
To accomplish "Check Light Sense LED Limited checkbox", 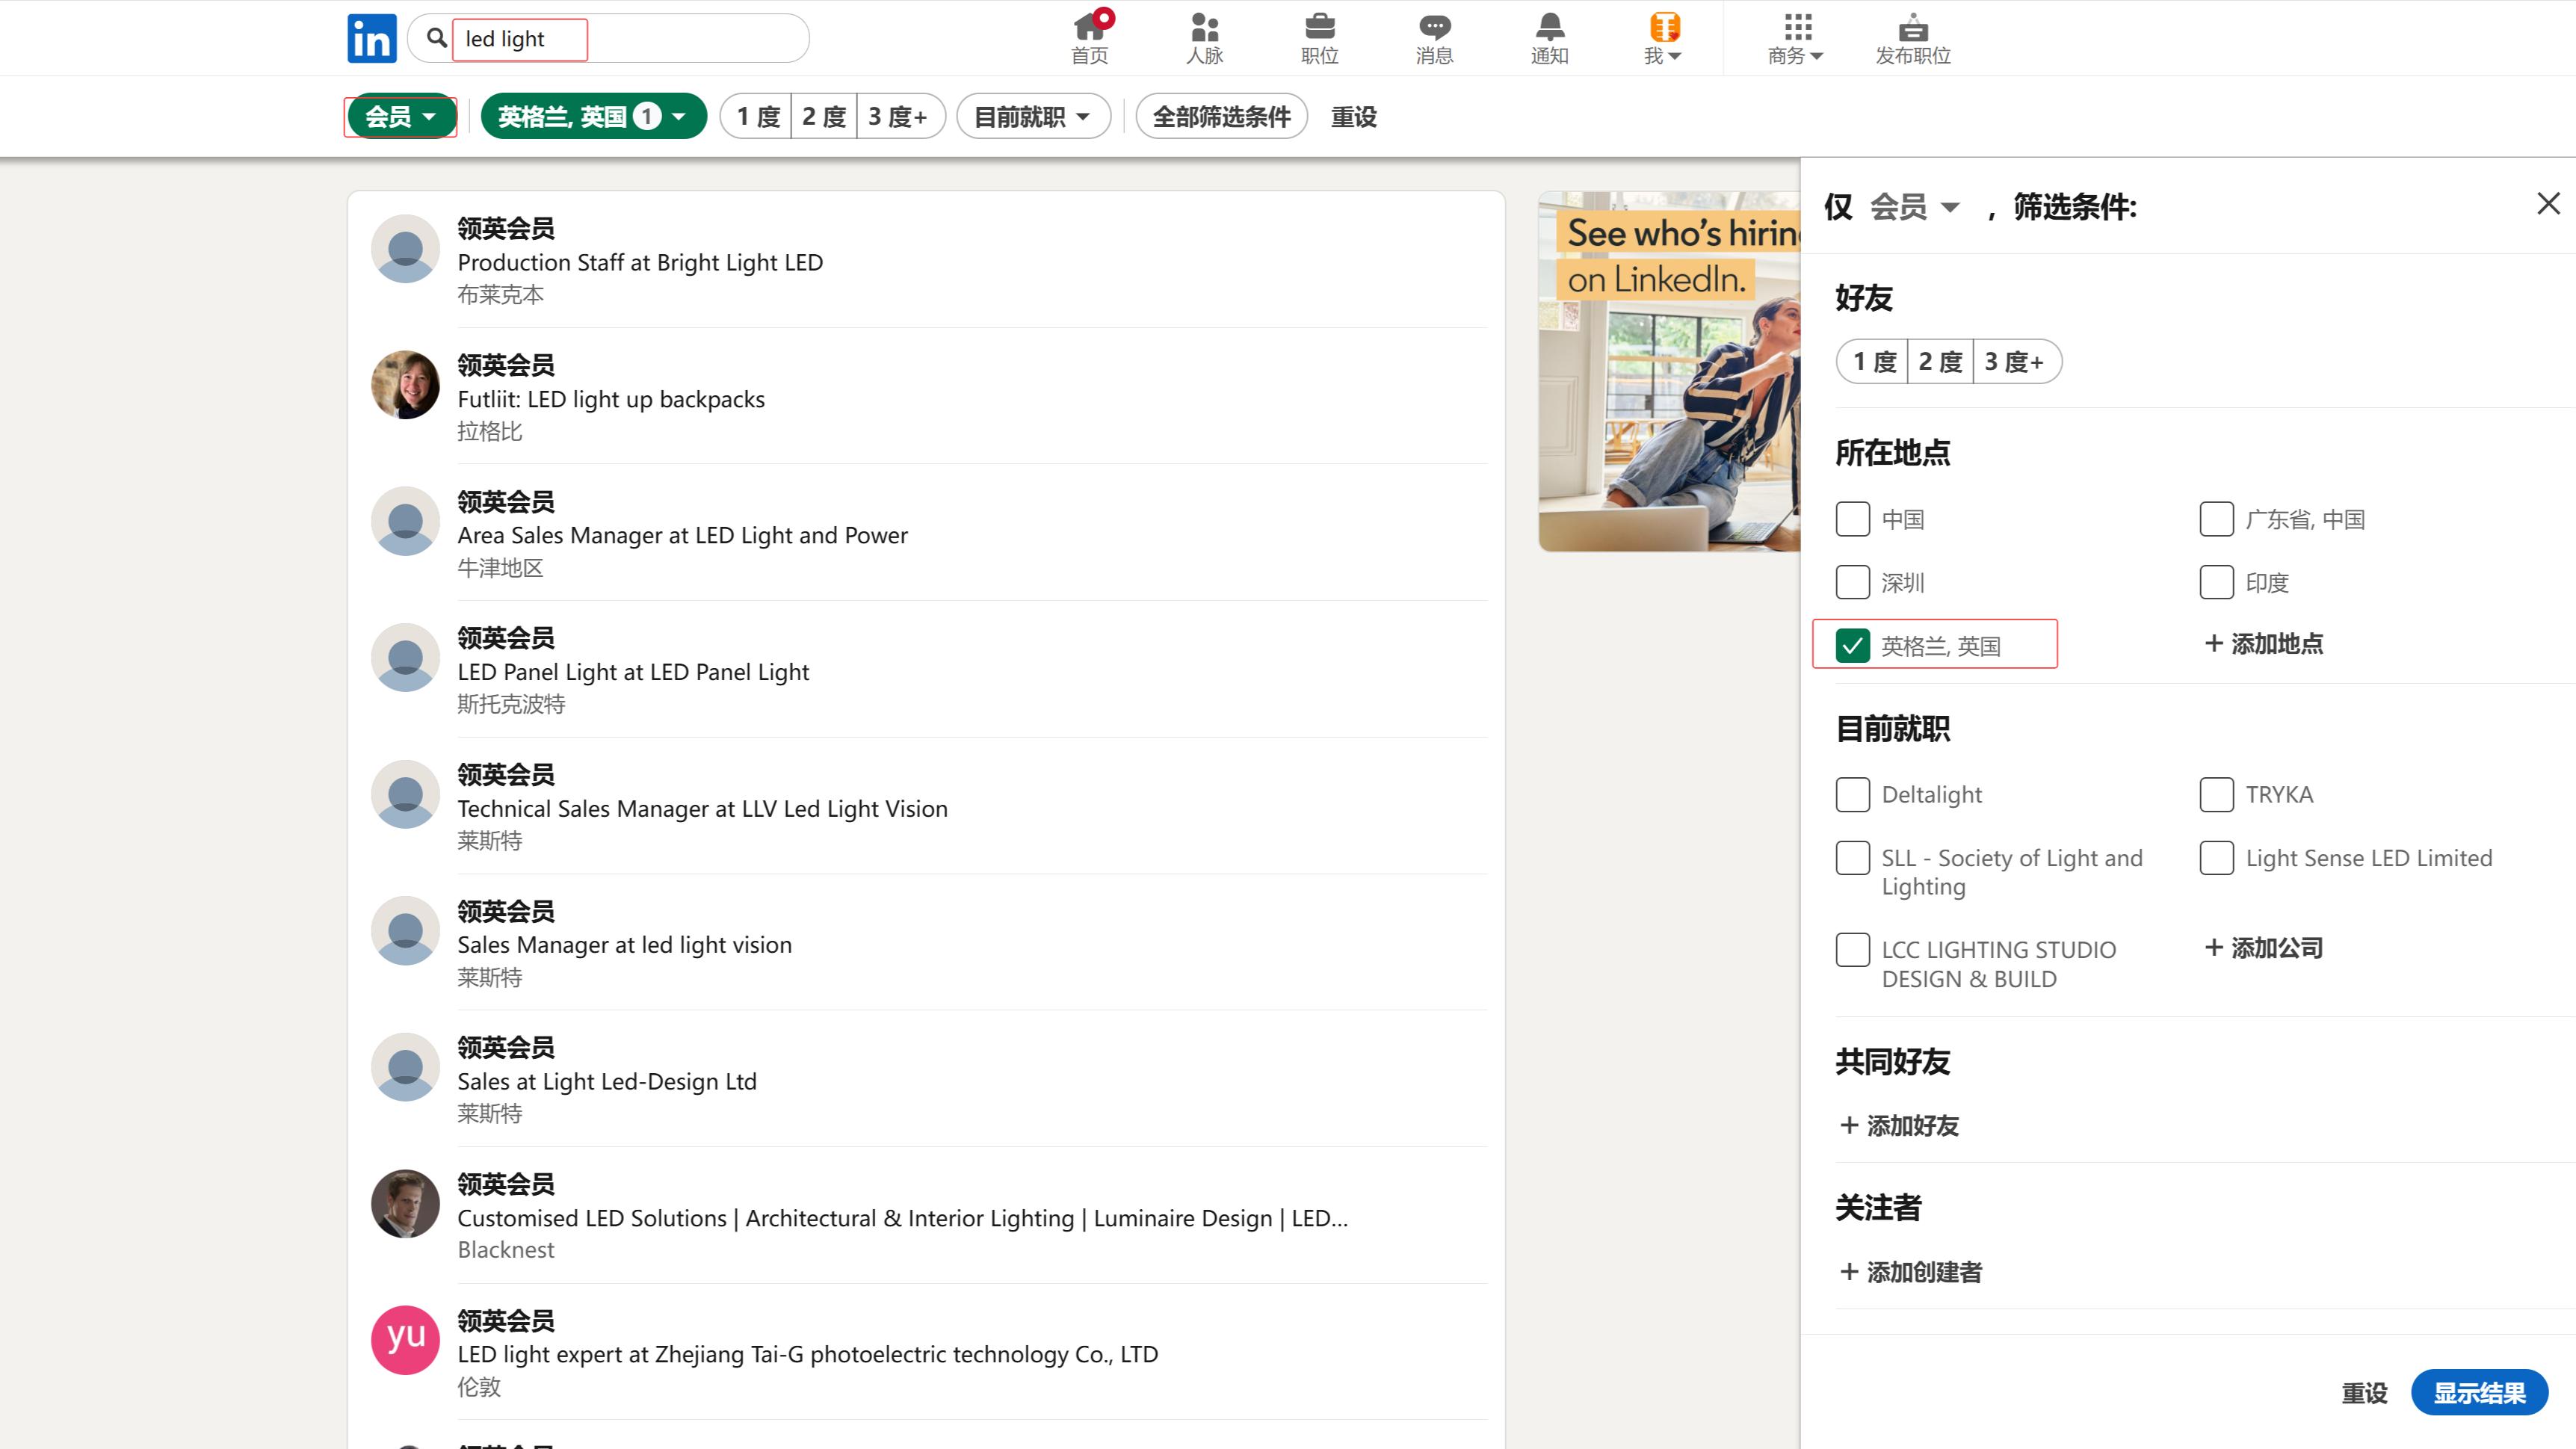I will pyautogui.click(x=2216, y=858).
